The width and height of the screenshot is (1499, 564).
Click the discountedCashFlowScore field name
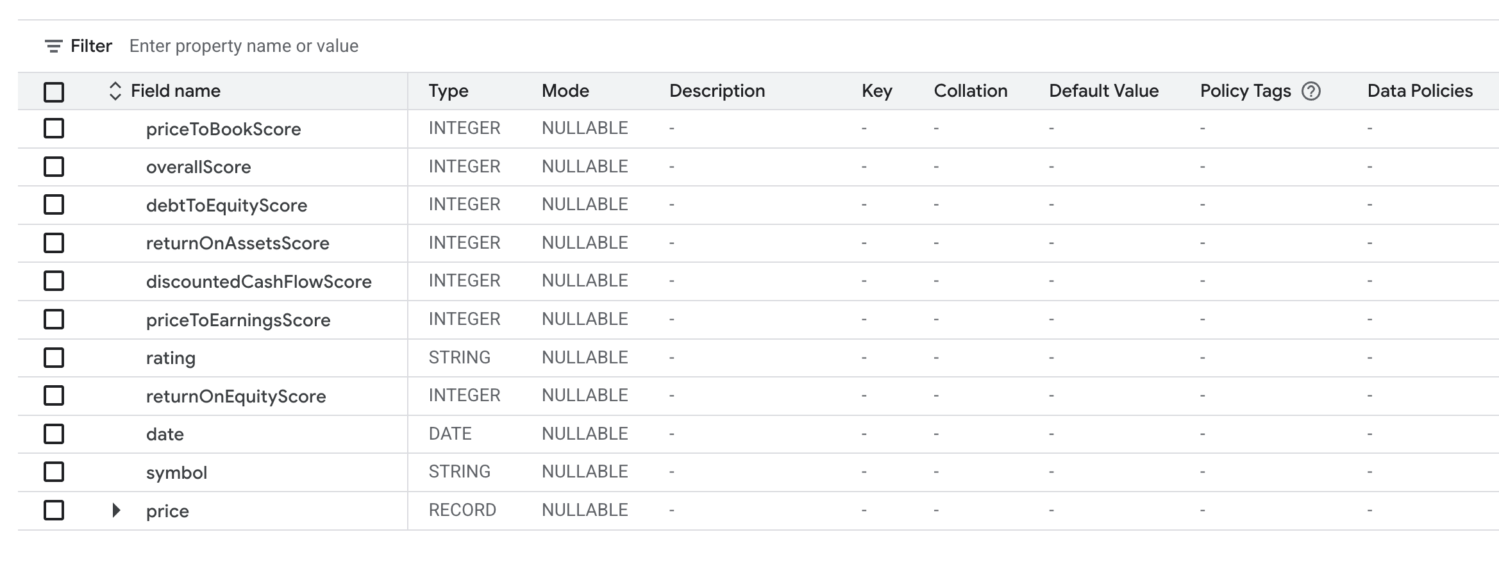(x=258, y=281)
